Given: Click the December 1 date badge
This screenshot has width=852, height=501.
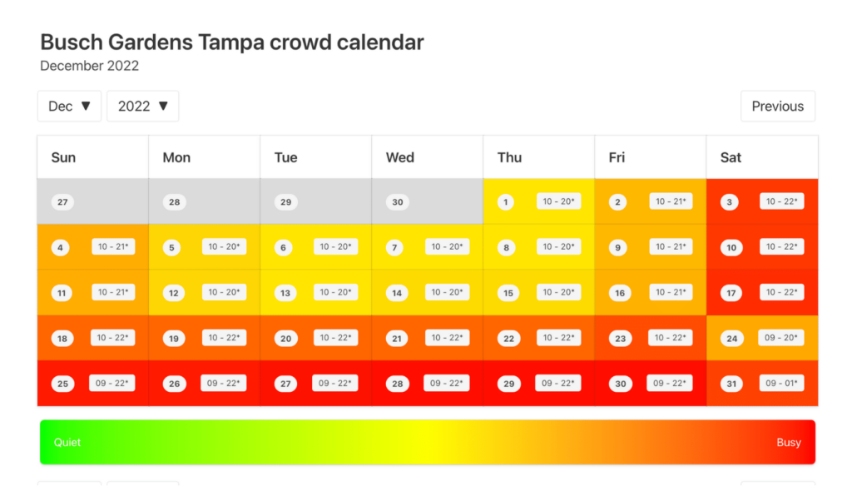Looking at the screenshot, I should pos(507,202).
